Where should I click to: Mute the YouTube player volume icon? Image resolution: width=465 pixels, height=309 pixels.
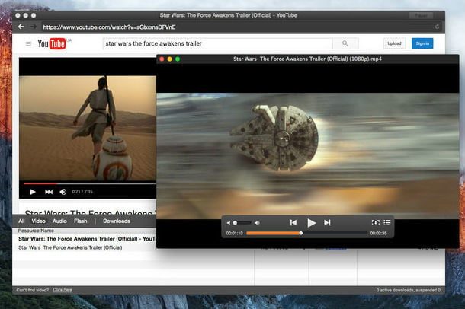[x=63, y=192]
